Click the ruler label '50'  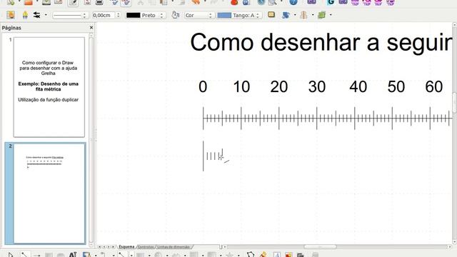[396, 87]
